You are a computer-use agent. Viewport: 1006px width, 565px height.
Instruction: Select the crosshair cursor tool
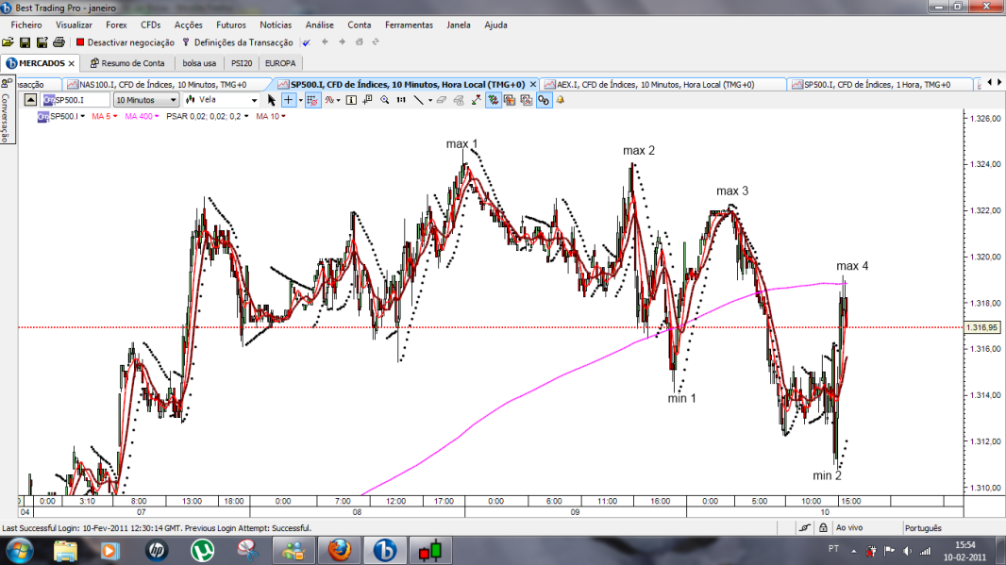(288, 100)
